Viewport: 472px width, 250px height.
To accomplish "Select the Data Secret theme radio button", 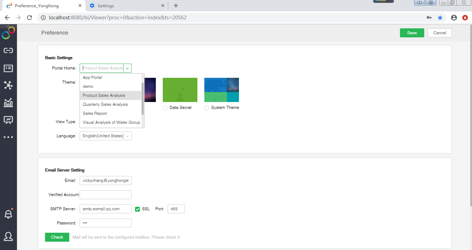I will tap(165, 108).
